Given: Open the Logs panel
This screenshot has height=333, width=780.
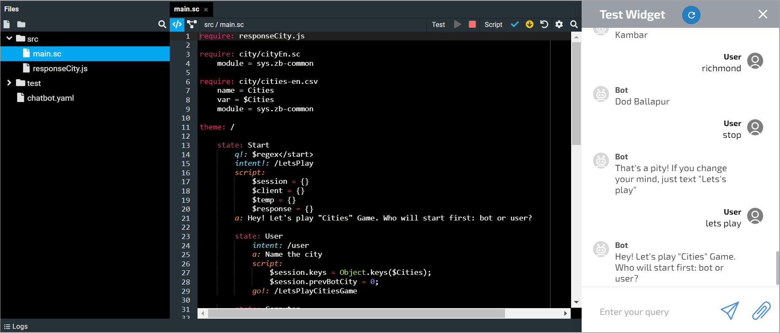Looking at the screenshot, I should pos(16,326).
